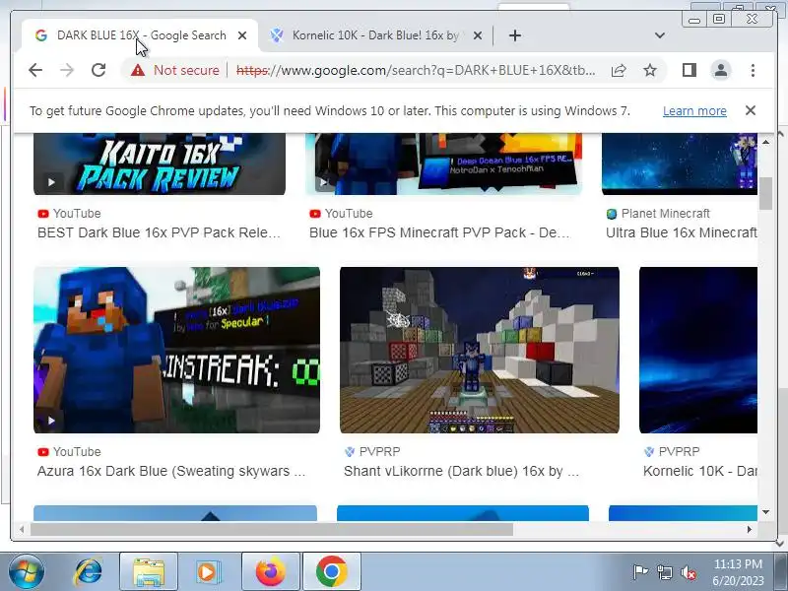Click the Planet Minecraft source icon
This screenshot has height=591, width=788.
(612, 214)
